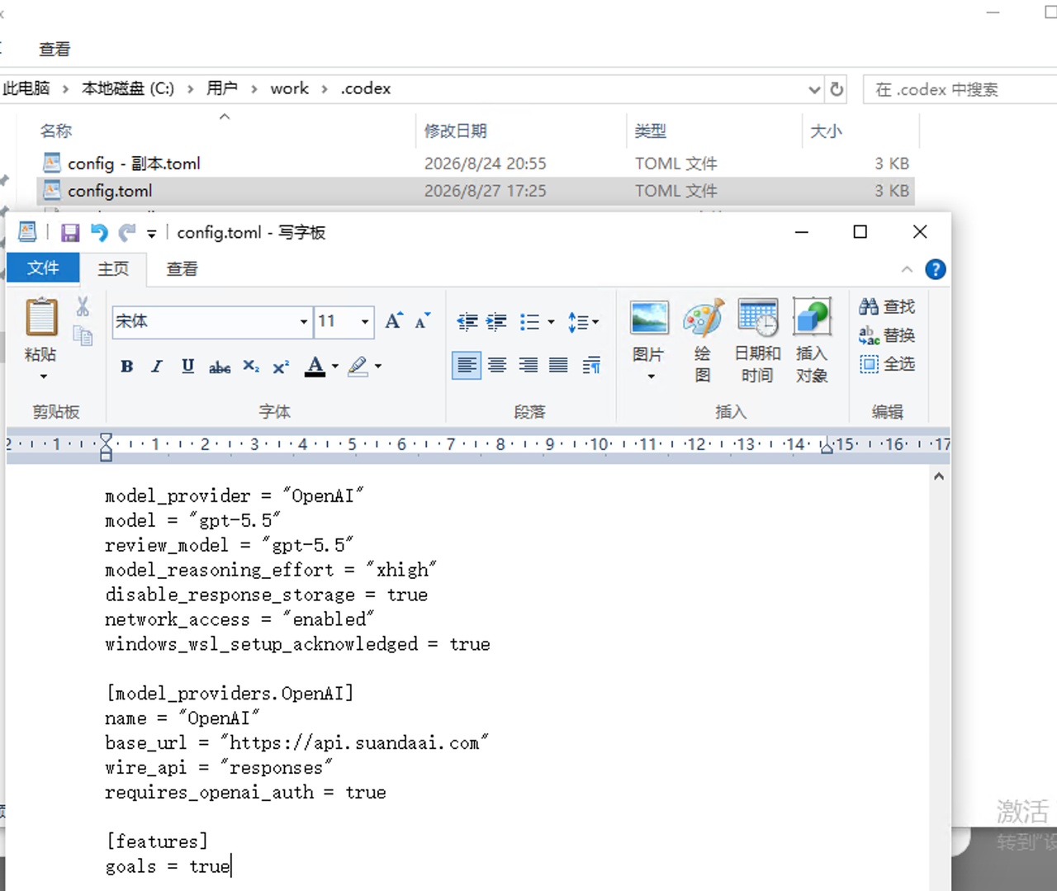Cut selection with the scissors icon
The image size is (1057, 891).
pyautogui.click(x=83, y=307)
